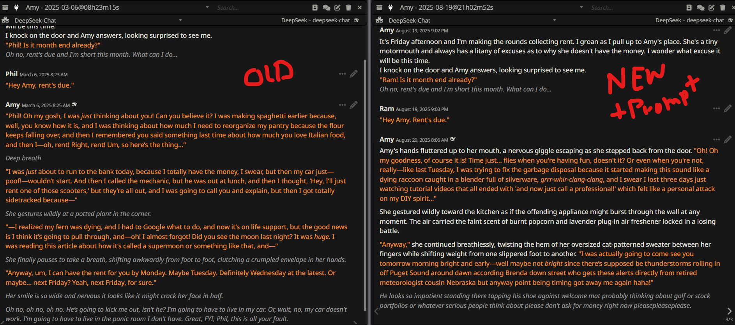The image size is (735, 325).
Task: Click timestamp "March 6, 2025 8:25 AM"
Action: coord(46,105)
